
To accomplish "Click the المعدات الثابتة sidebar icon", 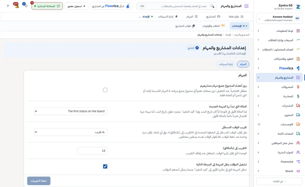I will pyautogui.click(x=298, y=134).
